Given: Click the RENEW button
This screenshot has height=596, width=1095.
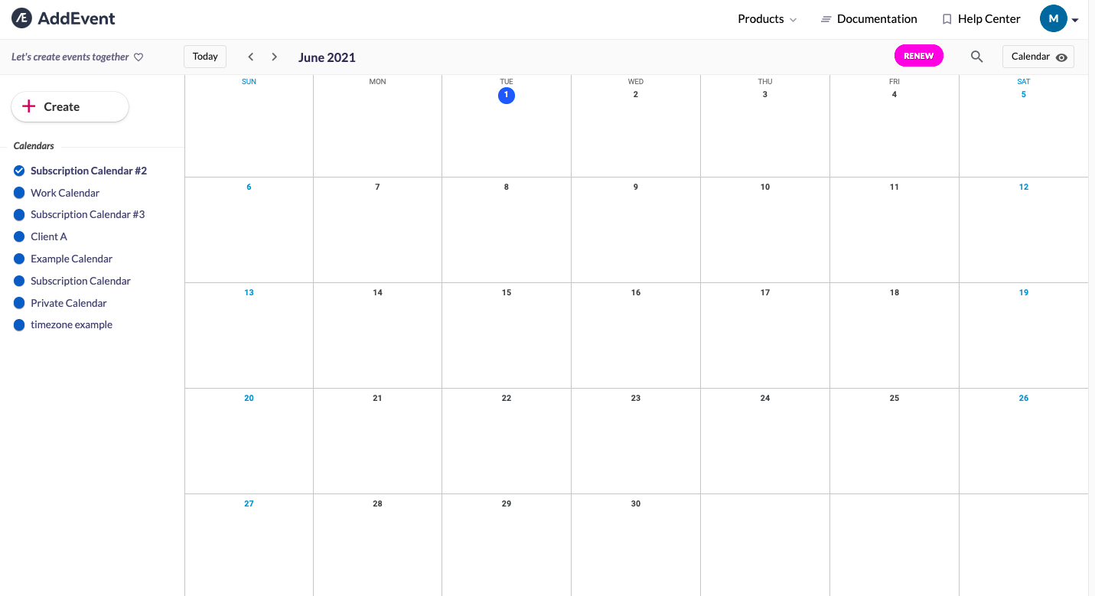Looking at the screenshot, I should (x=918, y=55).
